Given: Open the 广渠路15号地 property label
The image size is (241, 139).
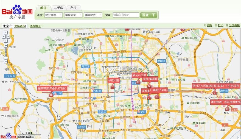Looking at the screenshot, I should pyautogui.click(x=158, y=90).
